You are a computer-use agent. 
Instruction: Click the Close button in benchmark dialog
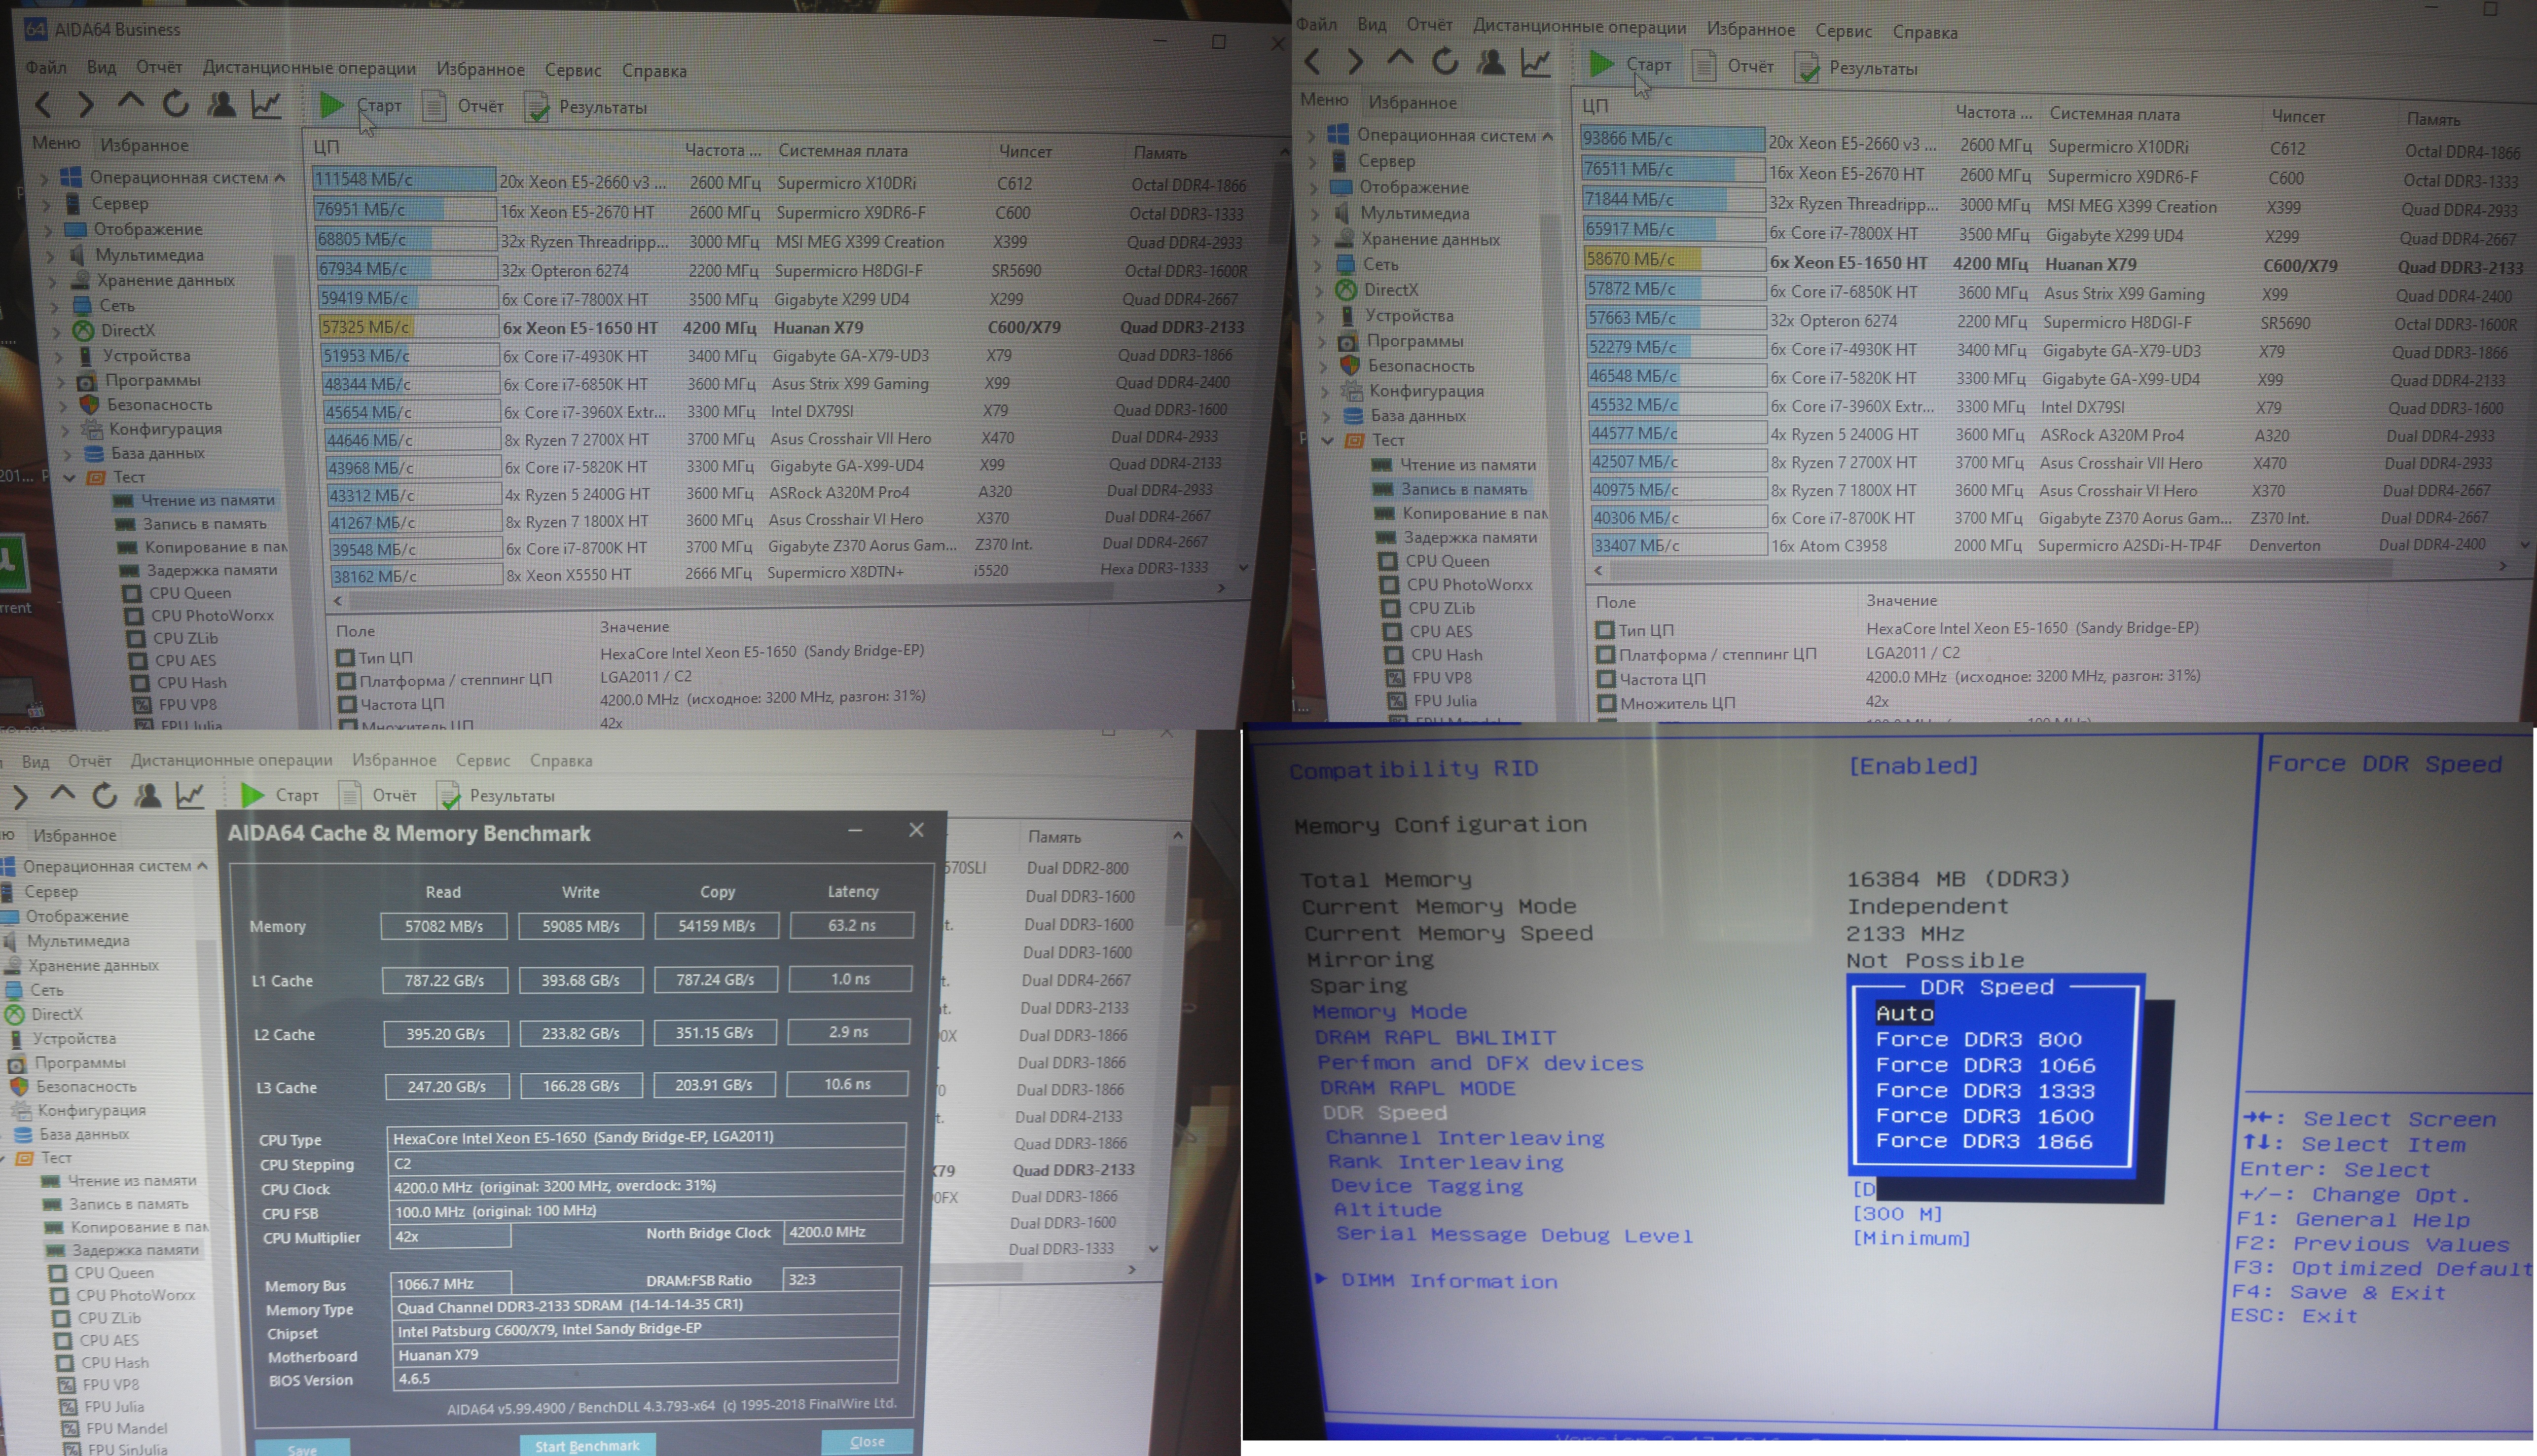pyautogui.click(x=867, y=1441)
